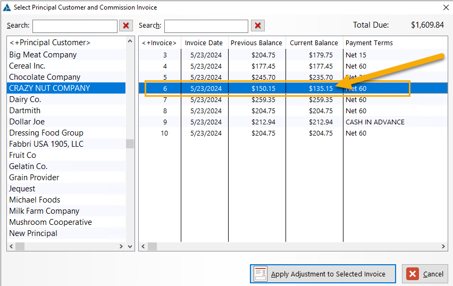Viewport: 453px width, 286px height.
Task: Sort by Payment Terms column header
Action: tap(395, 43)
